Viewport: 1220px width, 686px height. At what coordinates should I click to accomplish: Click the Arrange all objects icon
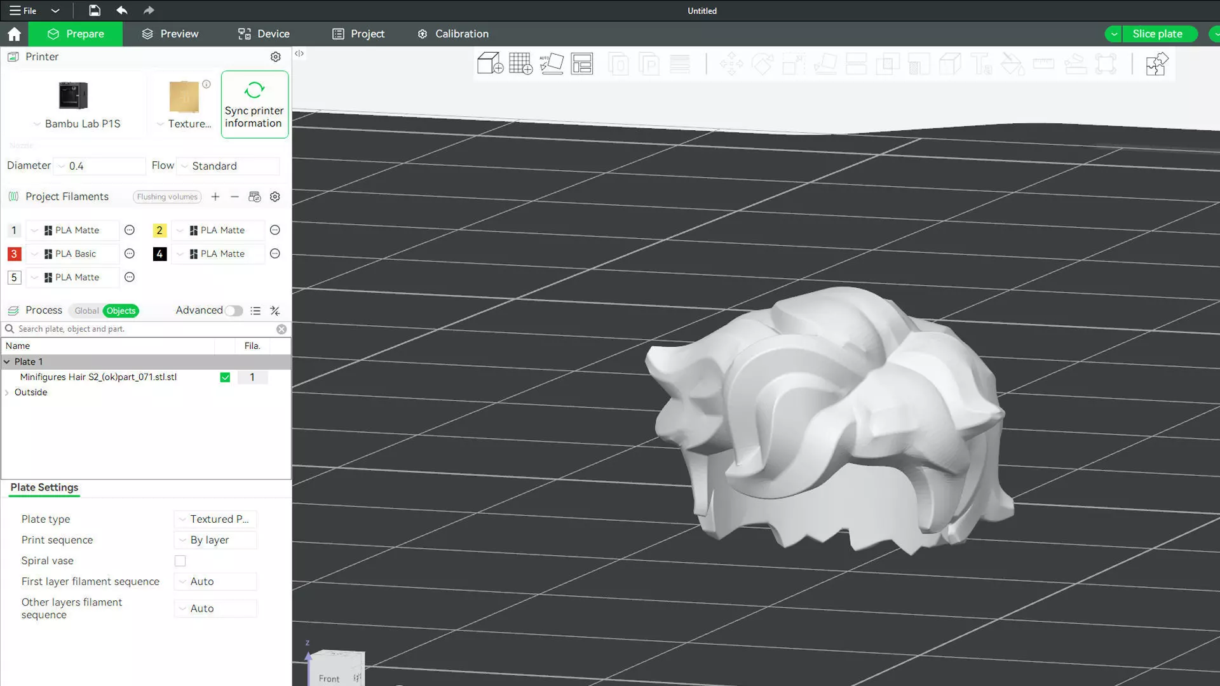pyautogui.click(x=582, y=64)
